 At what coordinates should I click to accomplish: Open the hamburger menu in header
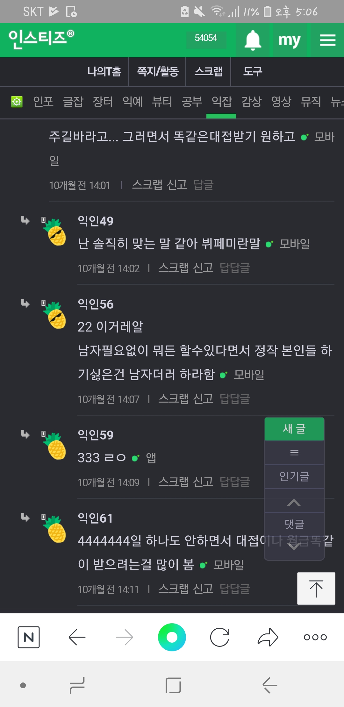pos(327,40)
